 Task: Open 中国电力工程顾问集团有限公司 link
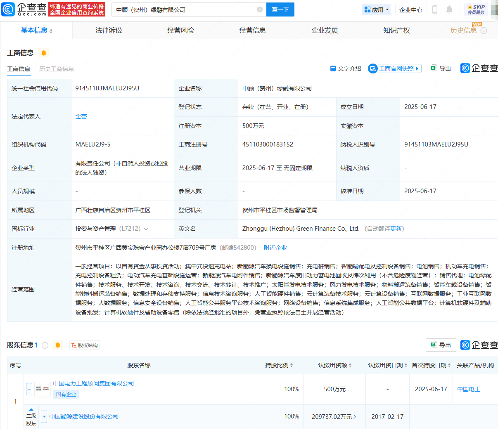(x=93, y=383)
